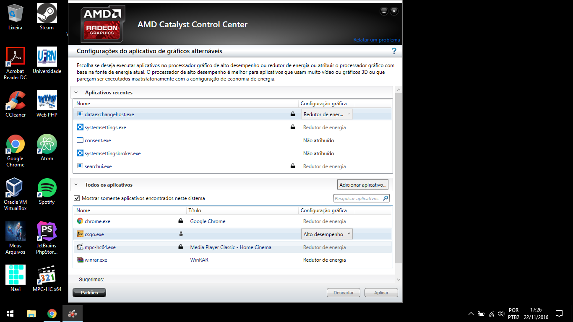Screen dimensions: 573x322
Task: Click the user icon on csgo.exe row
Action: click(x=181, y=234)
